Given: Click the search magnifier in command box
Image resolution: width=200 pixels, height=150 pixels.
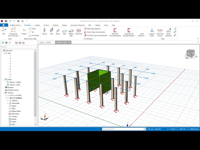Looking at the screenshot, I should coord(145,129).
